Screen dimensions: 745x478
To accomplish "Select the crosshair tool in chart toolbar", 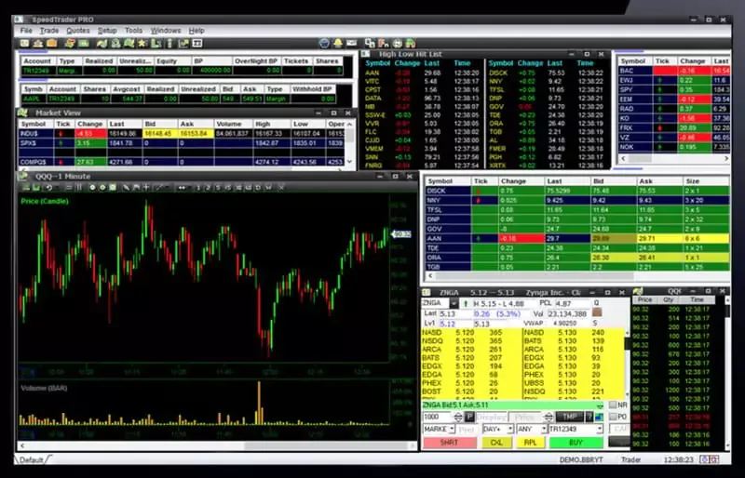I will pos(146,188).
